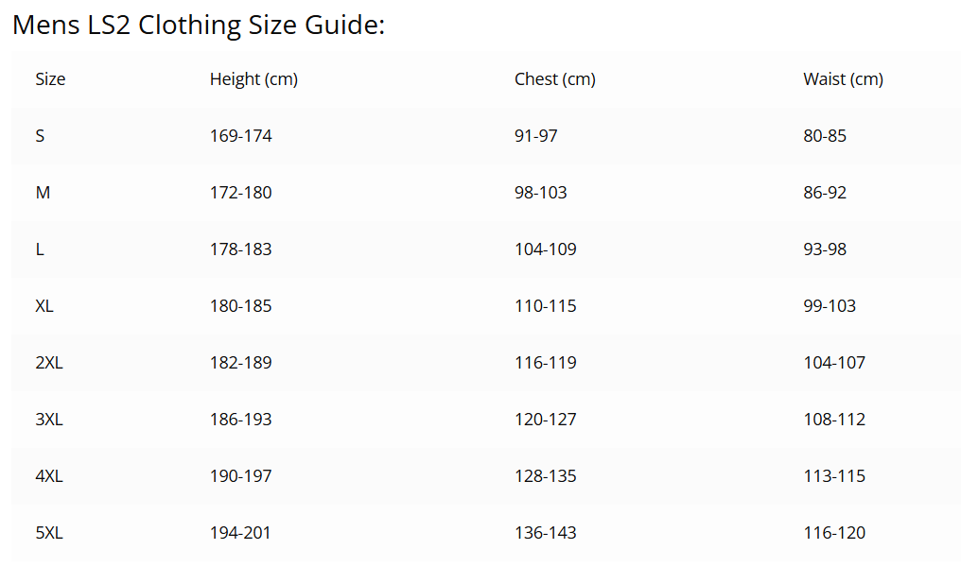Click waist value 80-85
The image size is (961, 567).
pyautogui.click(x=825, y=136)
